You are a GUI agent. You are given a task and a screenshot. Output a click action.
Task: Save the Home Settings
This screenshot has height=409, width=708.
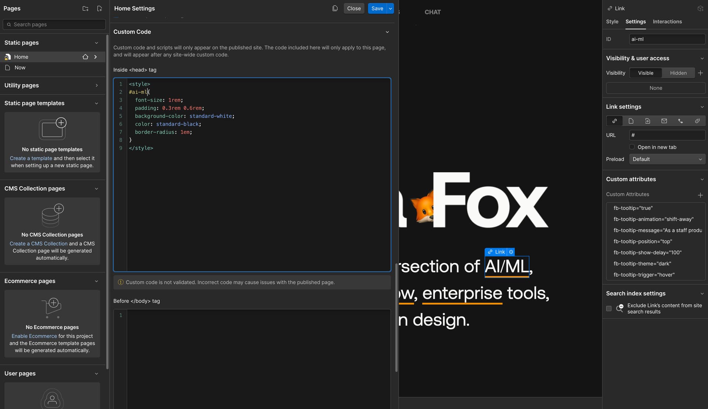coord(377,8)
